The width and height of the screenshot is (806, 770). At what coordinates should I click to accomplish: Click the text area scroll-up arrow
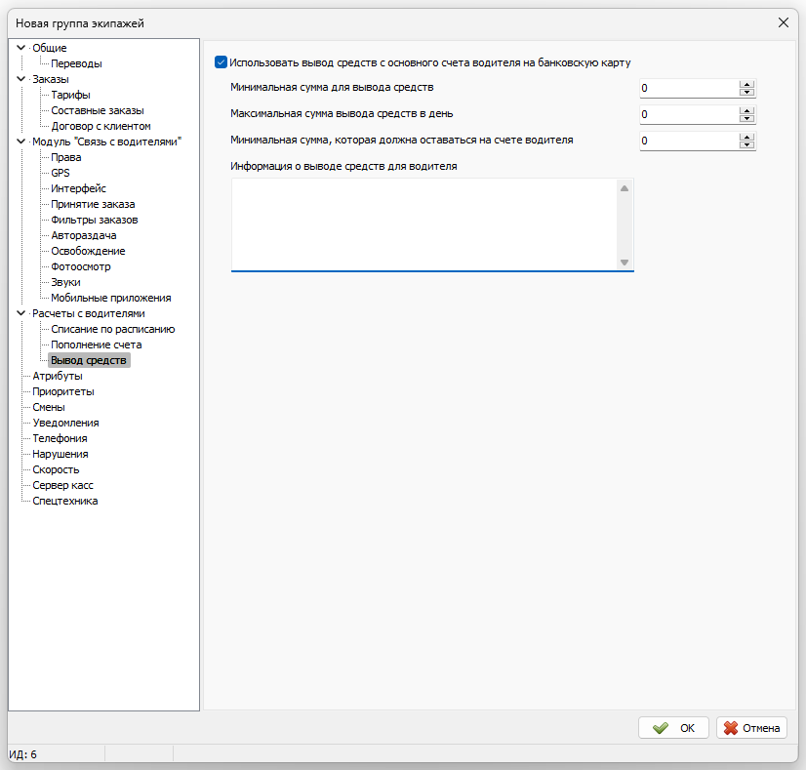[625, 188]
